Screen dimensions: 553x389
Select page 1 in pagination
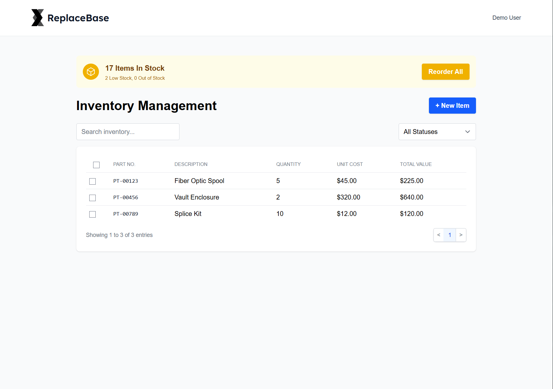coord(450,235)
